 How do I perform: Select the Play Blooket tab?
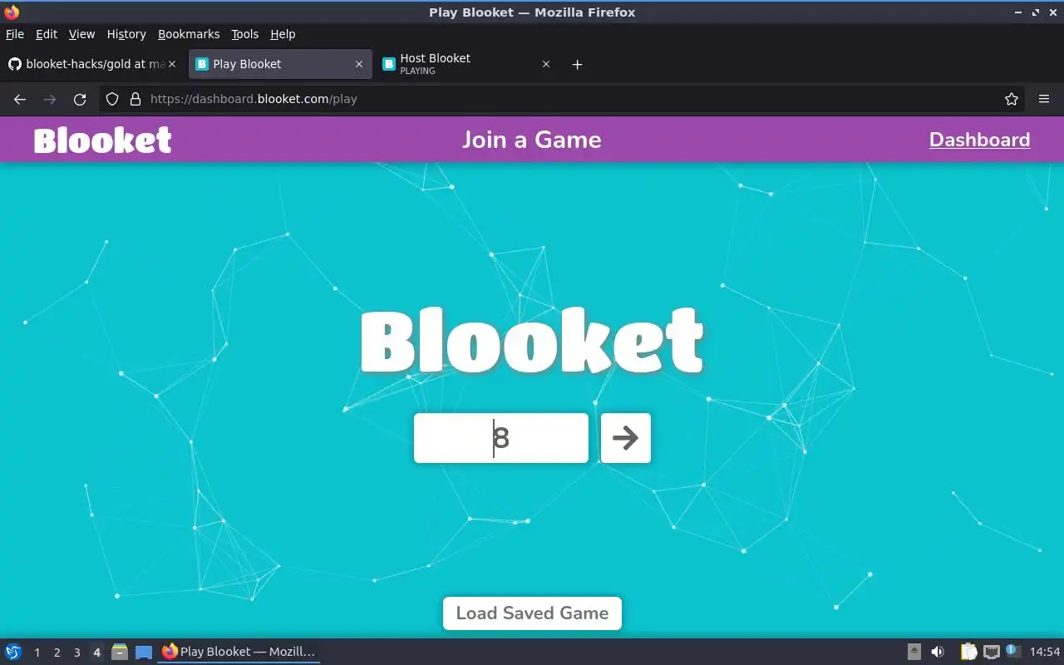click(279, 64)
